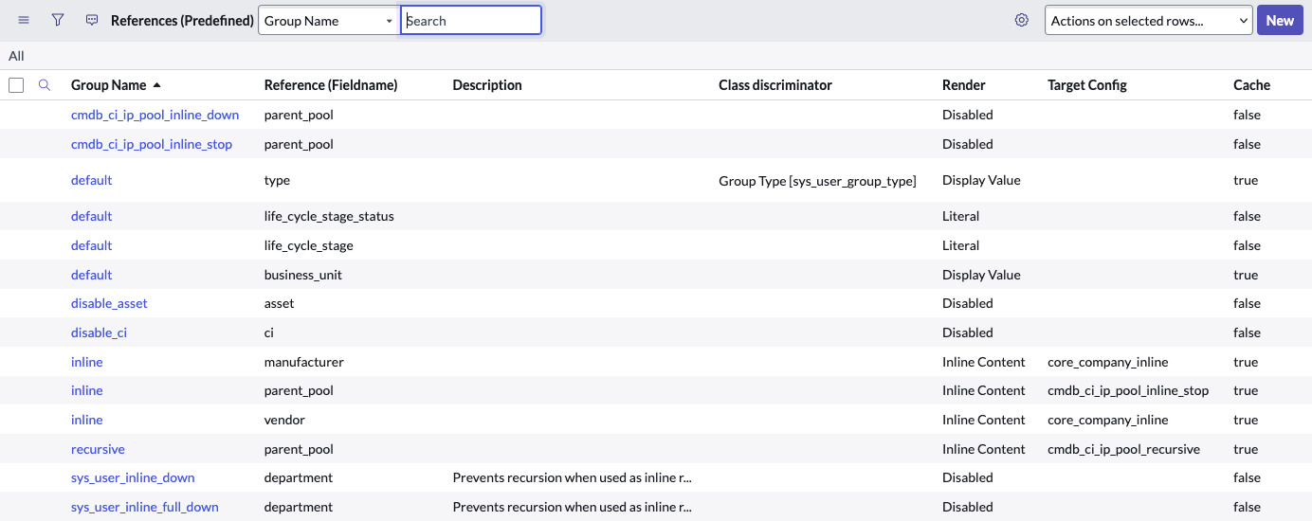Image resolution: width=1312 pixels, height=521 pixels.
Task: Click Literal in life_cycle_stage_status row
Action: pyautogui.click(x=960, y=216)
